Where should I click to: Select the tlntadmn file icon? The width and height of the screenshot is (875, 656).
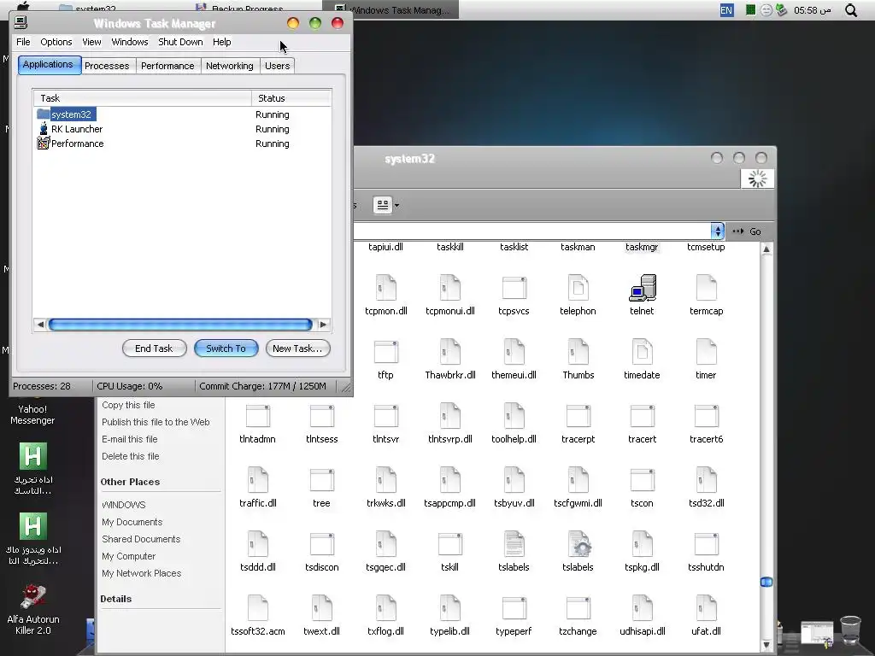pyautogui.click(x=258, y=416)
